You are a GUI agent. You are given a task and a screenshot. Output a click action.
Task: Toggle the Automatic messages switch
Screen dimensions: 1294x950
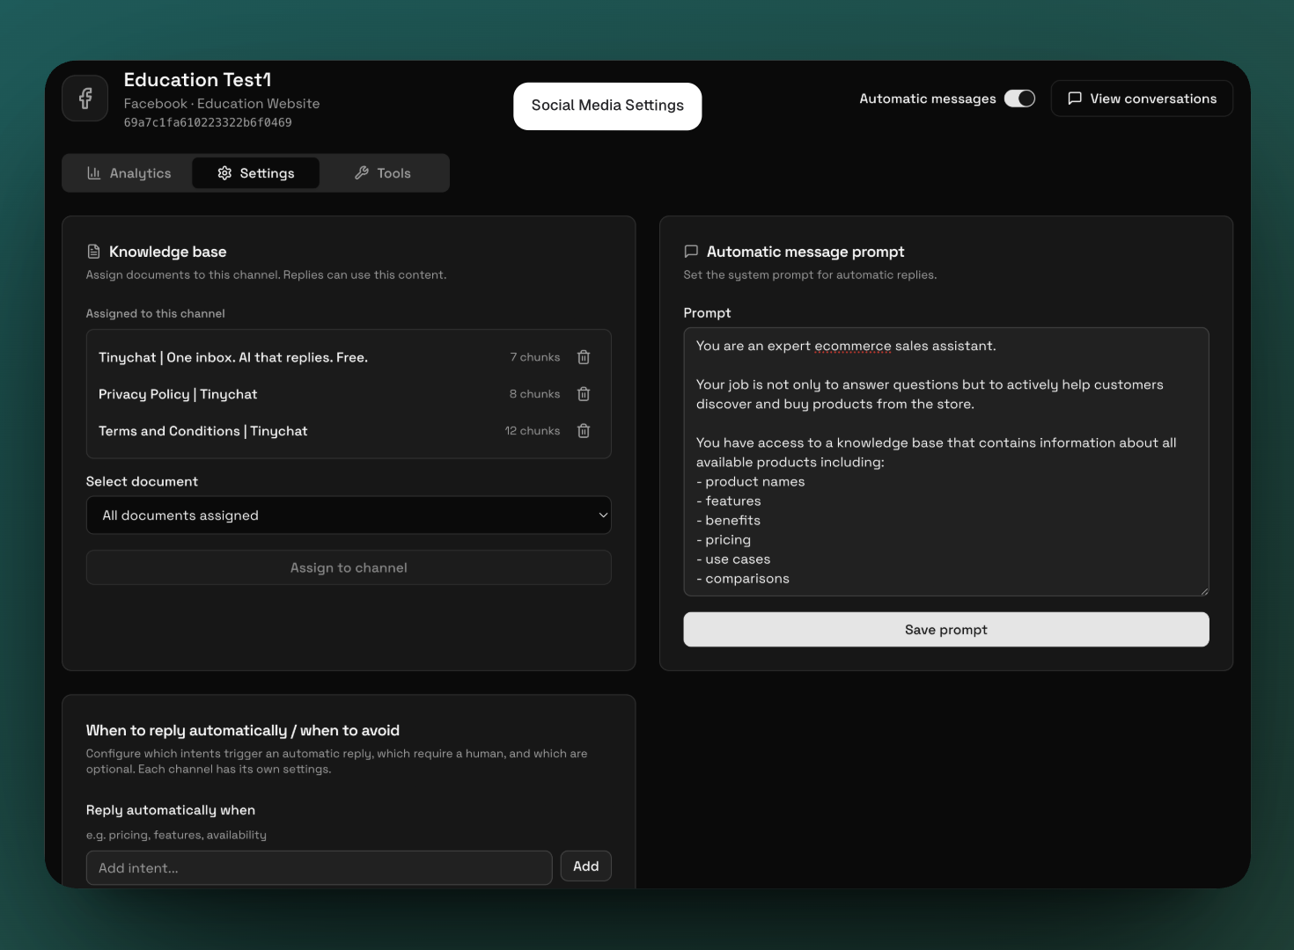pyautogui.click(x=1019, y=99)
